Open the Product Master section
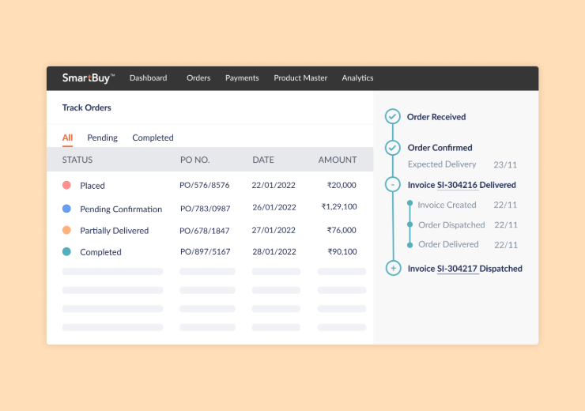This screenshot has width=585, height=411. point(300,78)
